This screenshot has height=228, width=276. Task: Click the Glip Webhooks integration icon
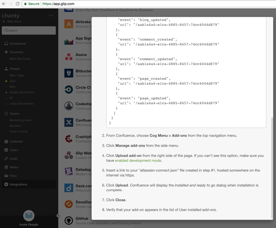(x=69, y=155)
